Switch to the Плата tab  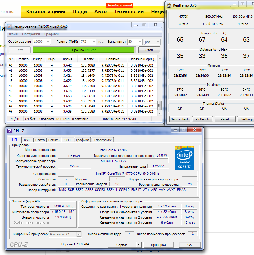click(40, 140)
